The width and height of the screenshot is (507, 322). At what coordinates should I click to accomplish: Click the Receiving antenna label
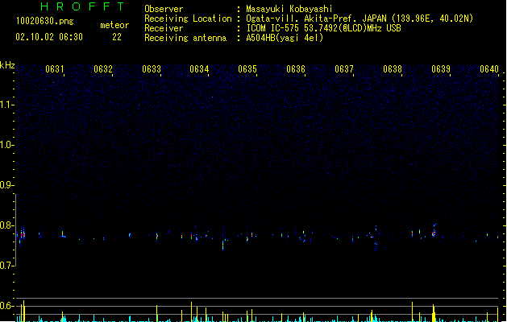(185, 38)
